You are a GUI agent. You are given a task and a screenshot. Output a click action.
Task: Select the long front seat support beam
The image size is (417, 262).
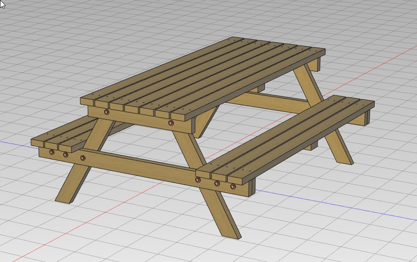click(139, 167)
